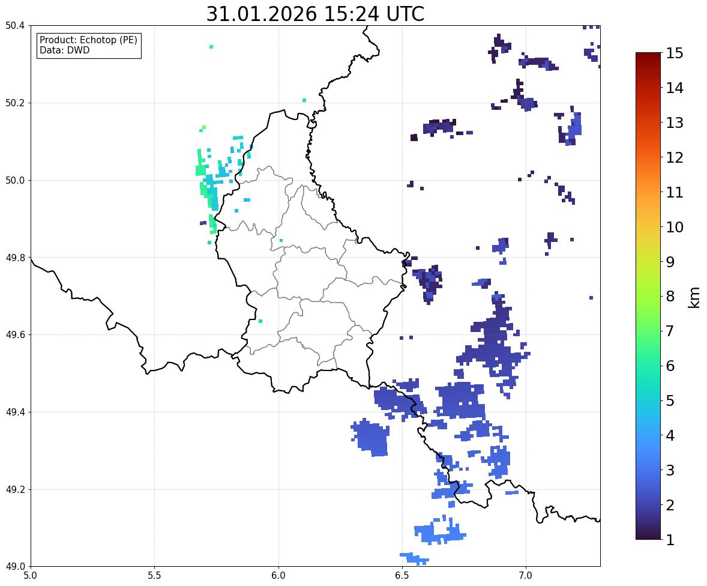The image size is (707, 586).
Task: Click the y-axis tick label '49.0'
Action: [14, 567]
